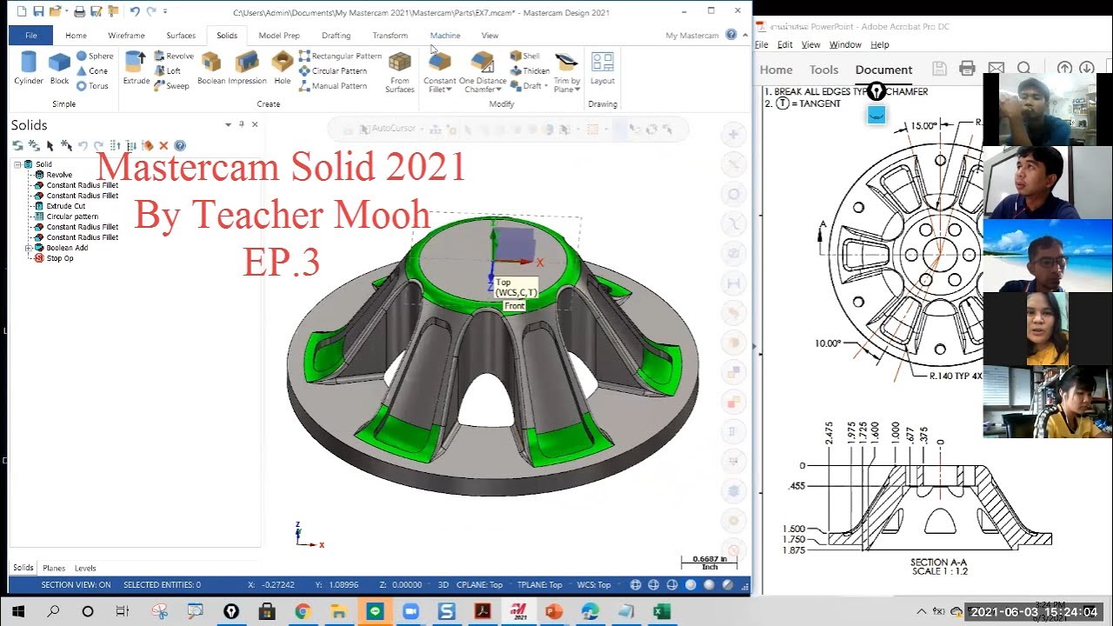Apply Manual Pattern tool
This screenshot has width=1113, height=626.
[x=333, y=85]
